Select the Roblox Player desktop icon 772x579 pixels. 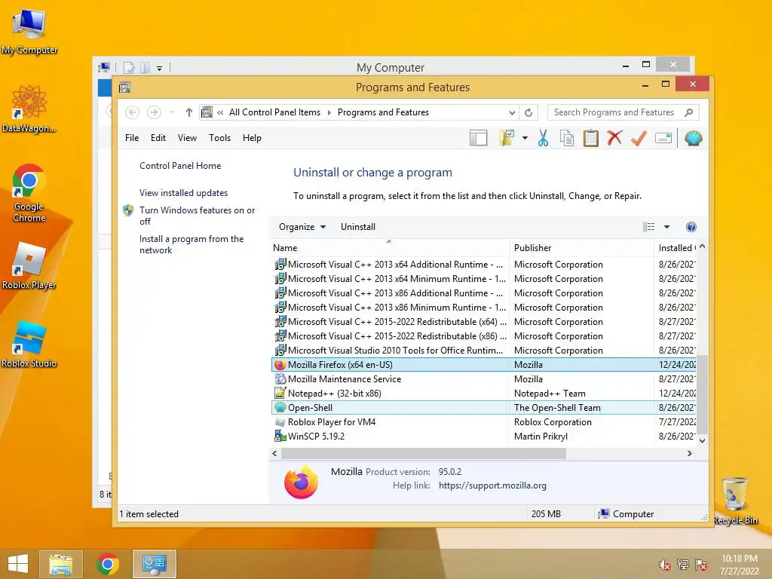coord(29,266)
